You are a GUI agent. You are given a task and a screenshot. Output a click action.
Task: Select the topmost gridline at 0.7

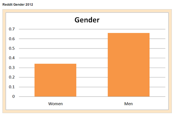(x=92, y=29)
